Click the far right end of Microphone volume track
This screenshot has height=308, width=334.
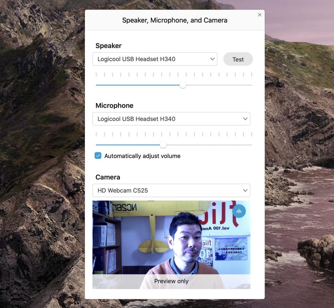click(251, 145)
